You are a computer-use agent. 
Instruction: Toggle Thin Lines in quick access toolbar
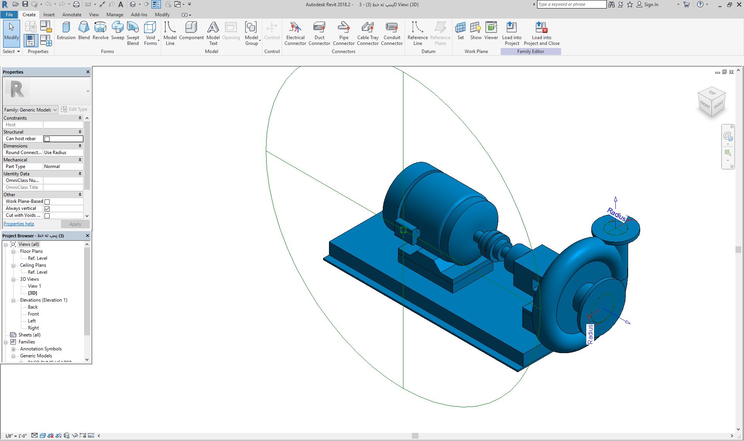(156, 4)
